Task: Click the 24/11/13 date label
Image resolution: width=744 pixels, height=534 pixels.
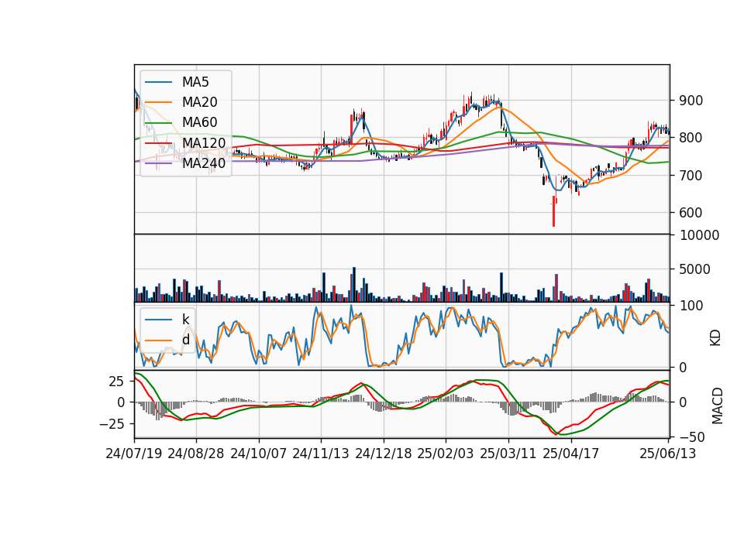Action: 321,454
